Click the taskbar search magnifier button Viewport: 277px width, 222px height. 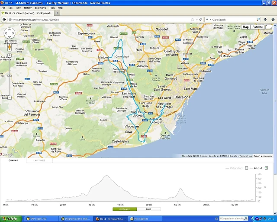(x=245, y=219)
